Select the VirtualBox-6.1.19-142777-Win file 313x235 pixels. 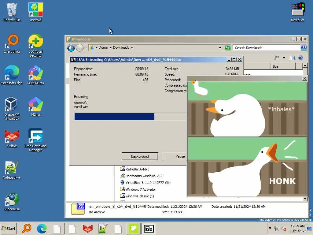click(145, 183)
